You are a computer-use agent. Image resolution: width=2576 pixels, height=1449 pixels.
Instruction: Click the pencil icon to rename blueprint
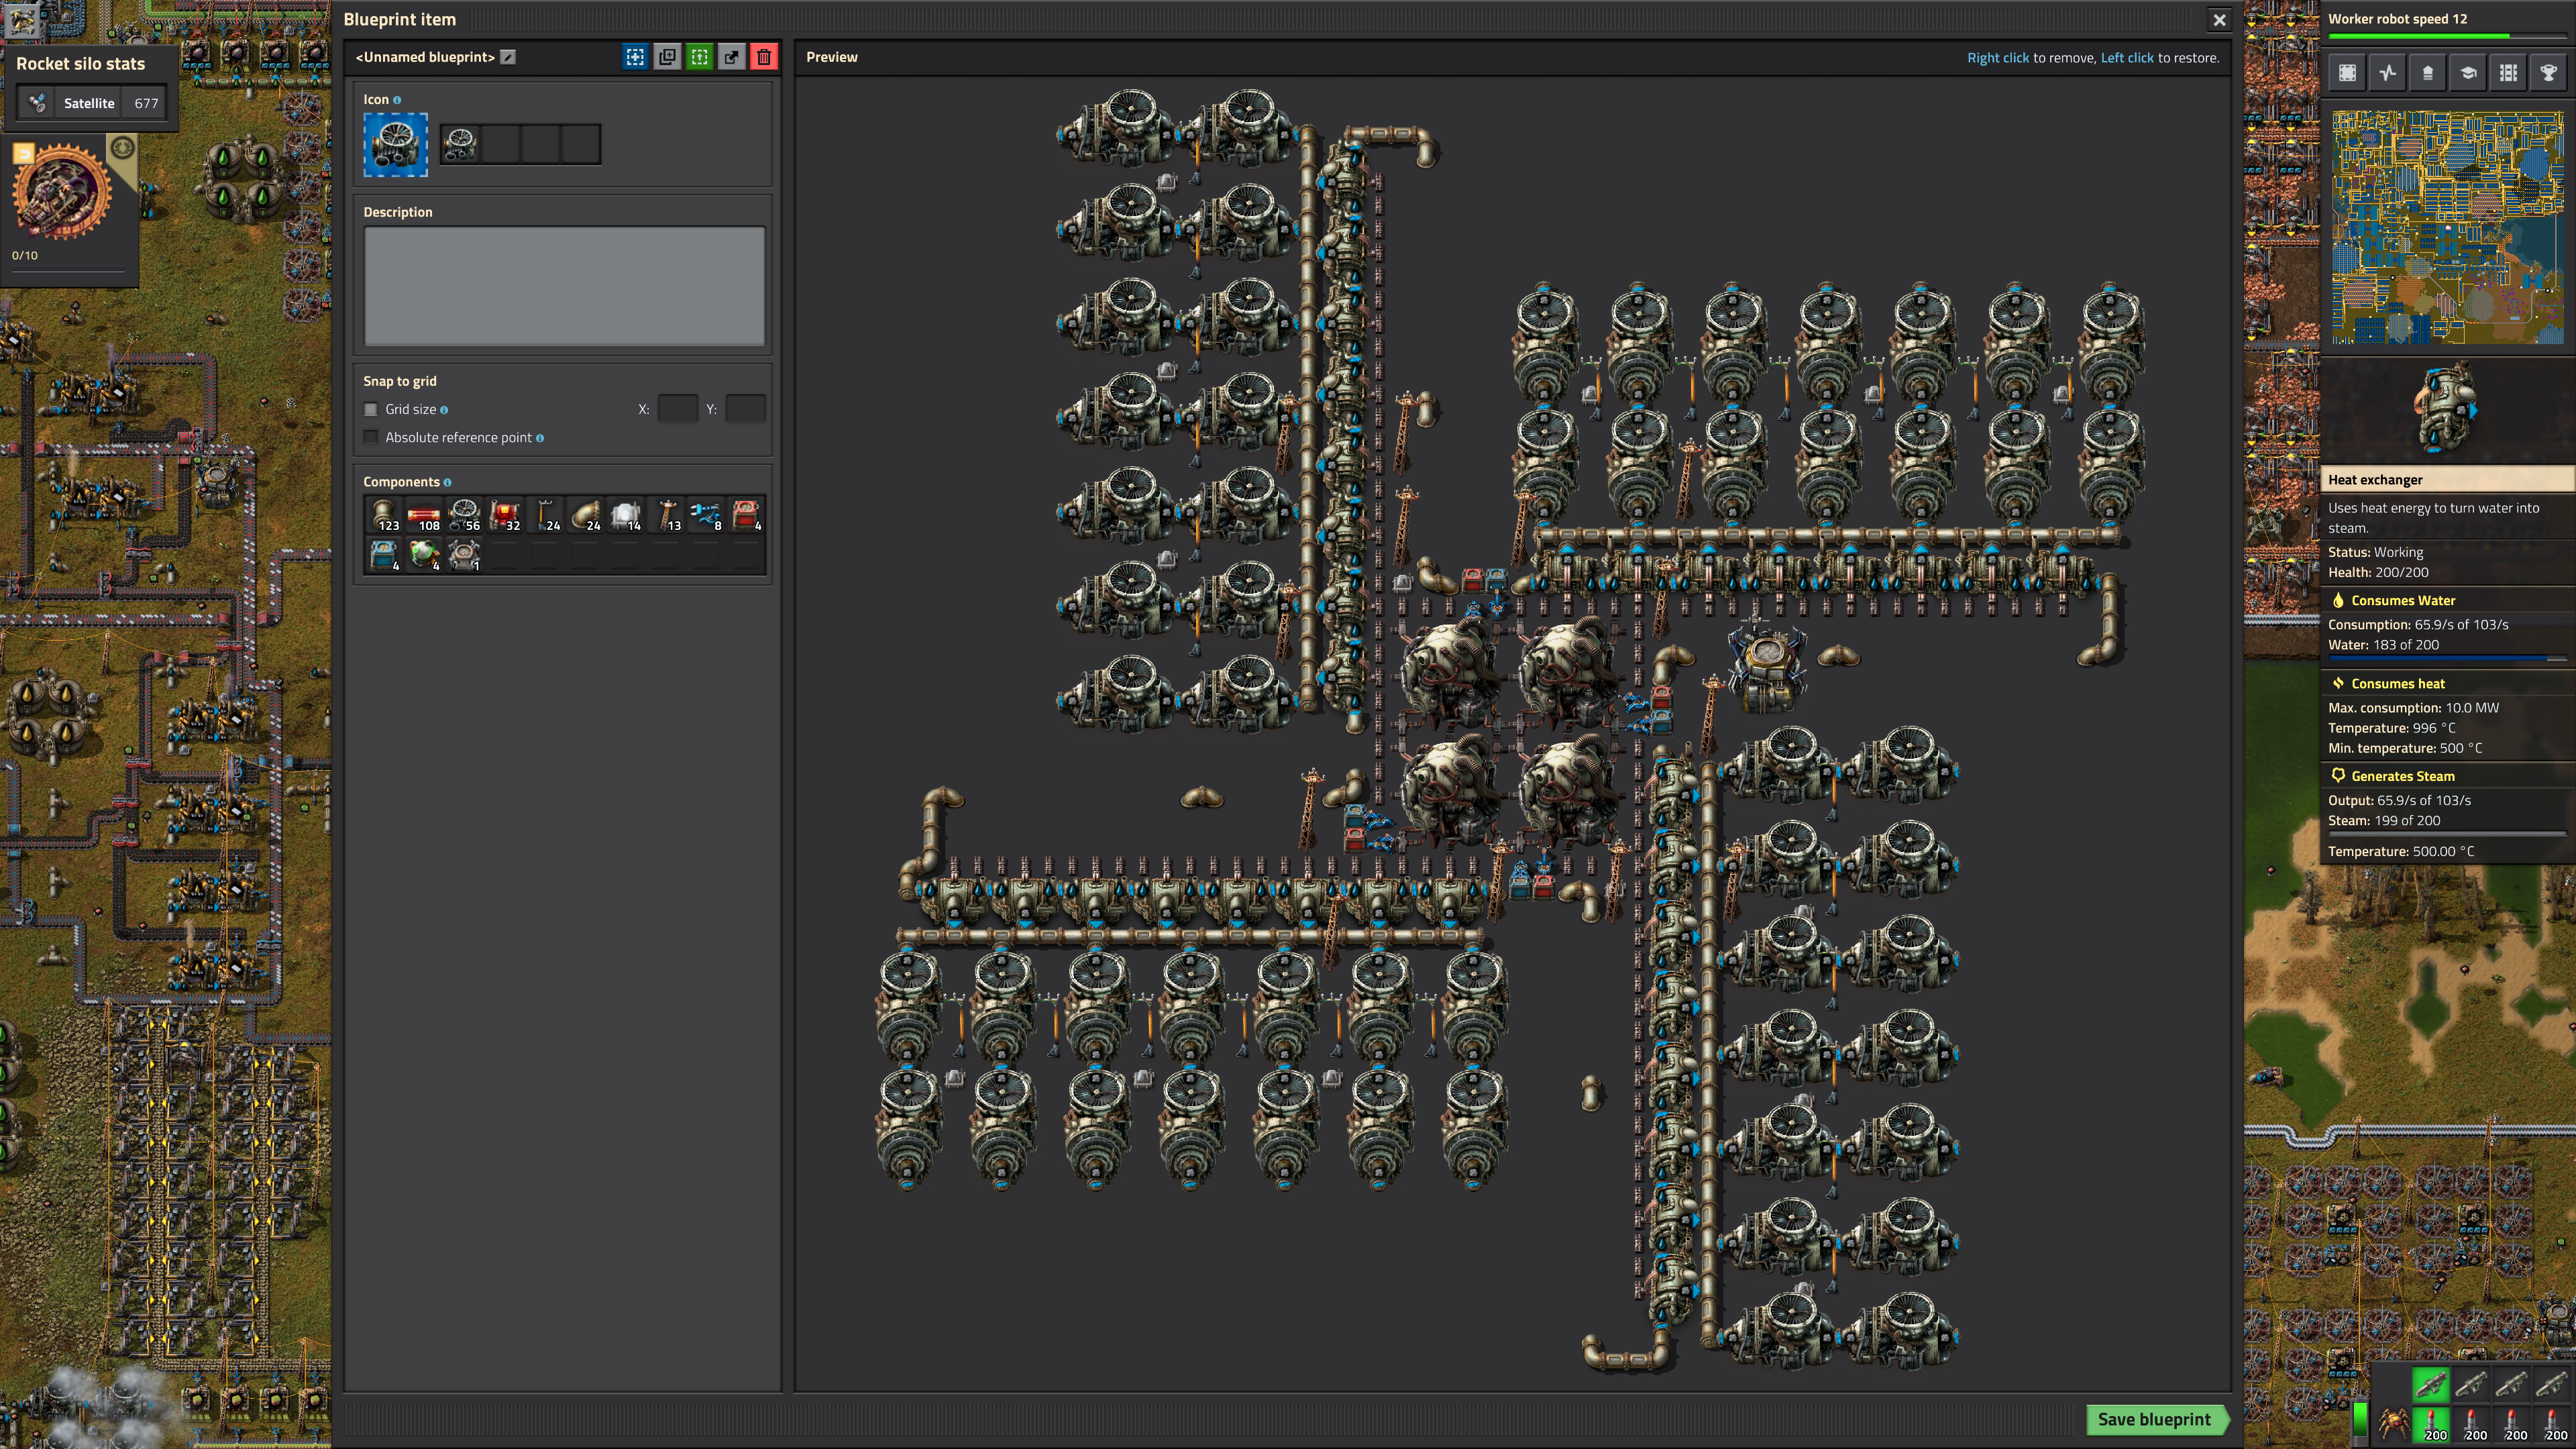(x=508, y=57)
